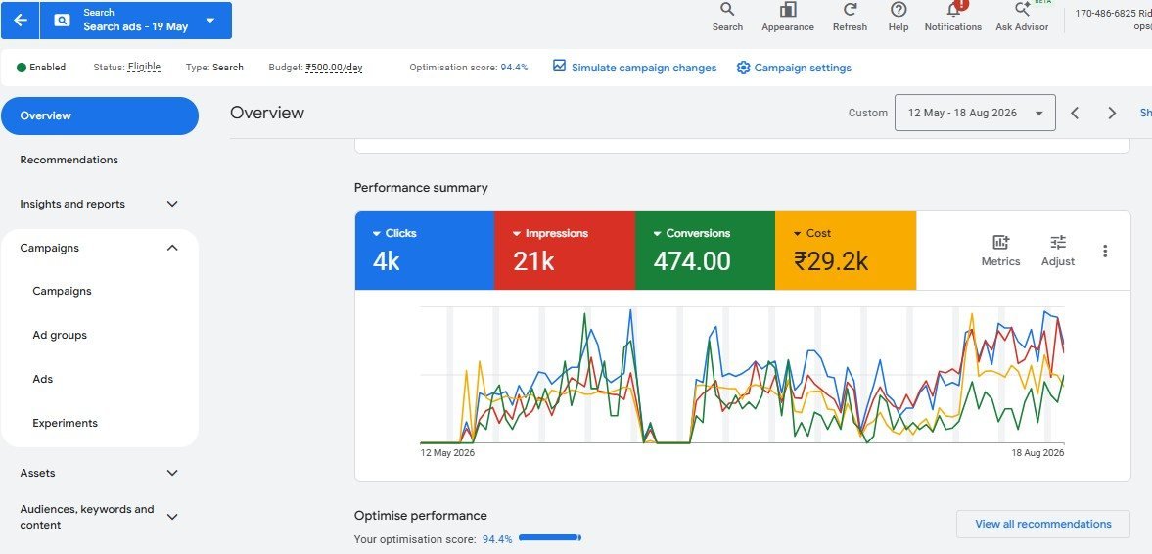Open Ads in the sidebar

[x=43, y=379]
